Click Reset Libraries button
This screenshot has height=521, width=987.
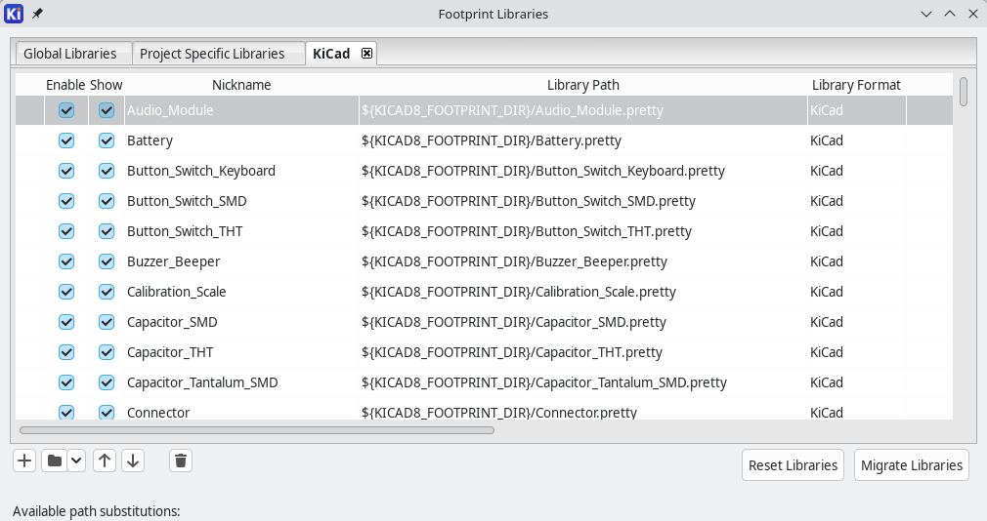[794, 465]
